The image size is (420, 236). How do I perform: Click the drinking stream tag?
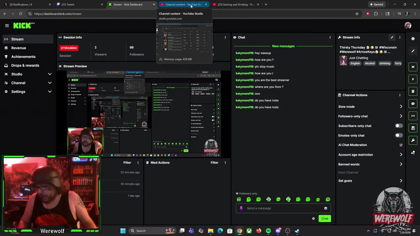[x=385, y=63]
